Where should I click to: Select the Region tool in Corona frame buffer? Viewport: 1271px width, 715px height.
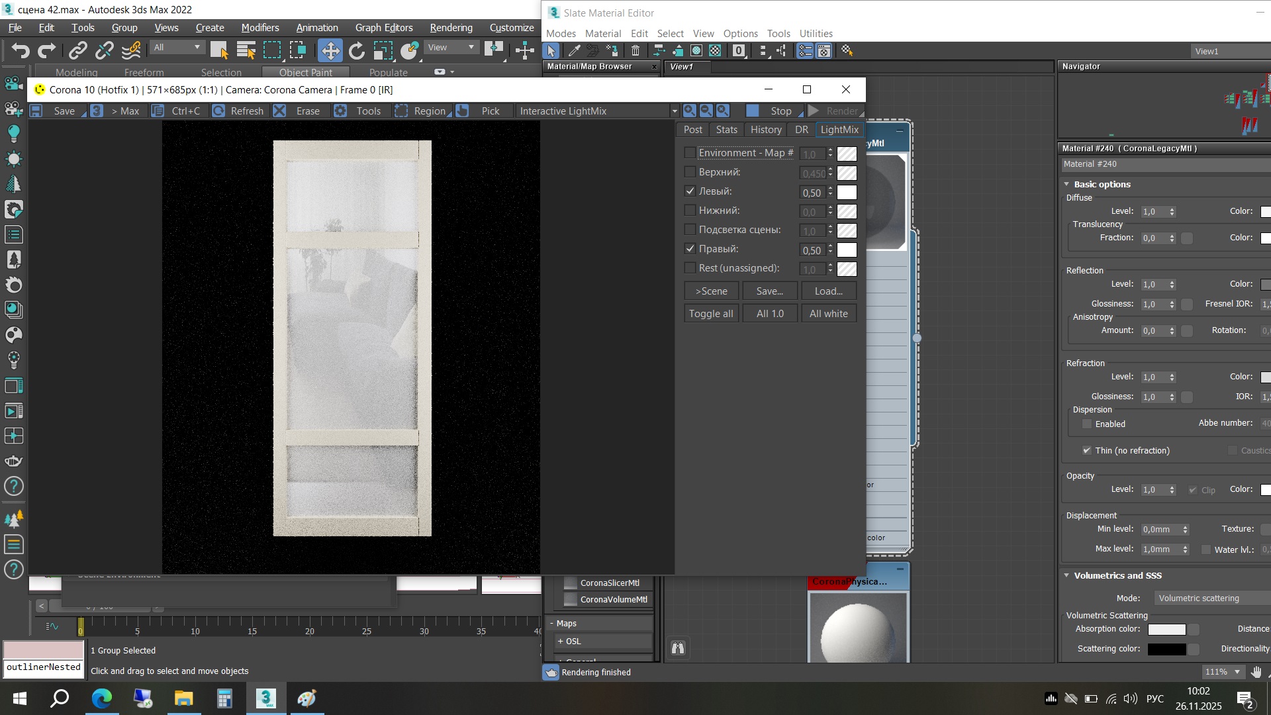421,111
